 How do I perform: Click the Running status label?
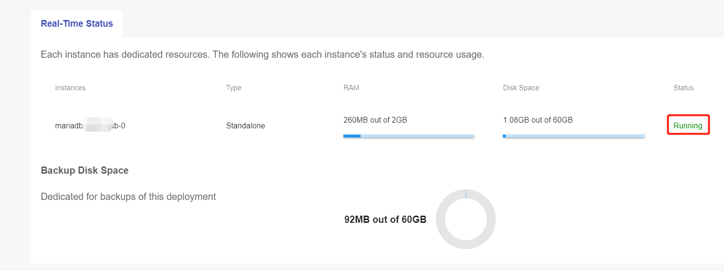pos(688,126)
